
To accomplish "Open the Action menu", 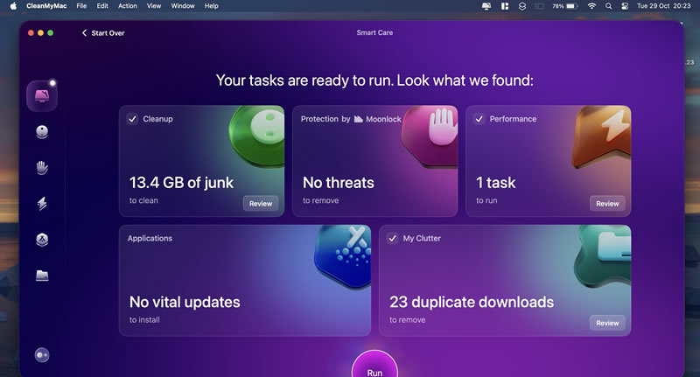I will [x=127, y=6].
